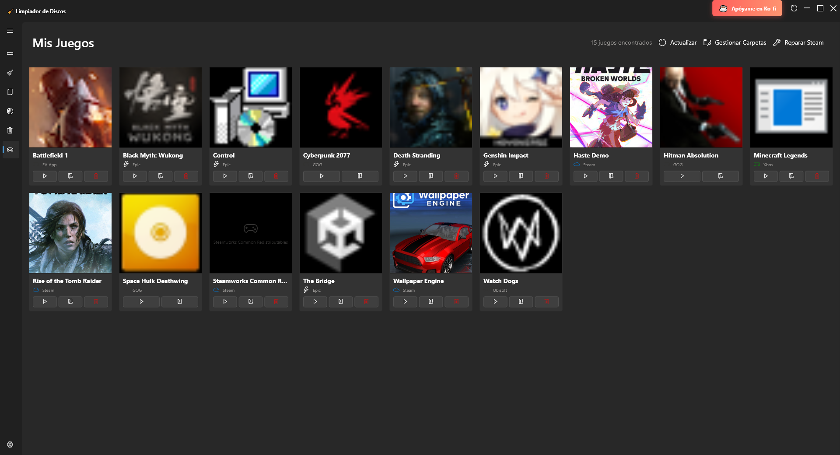Open Gestionar Carpetas folder manager

coord(735,42)
